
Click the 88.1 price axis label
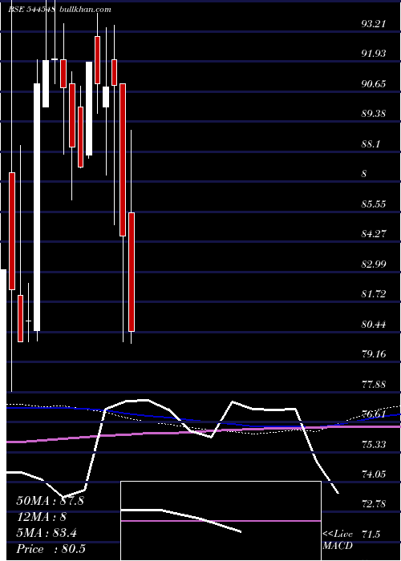(x=371, y=144)
